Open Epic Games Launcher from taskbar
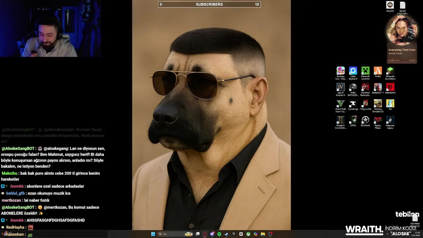 tap(234, 234)
